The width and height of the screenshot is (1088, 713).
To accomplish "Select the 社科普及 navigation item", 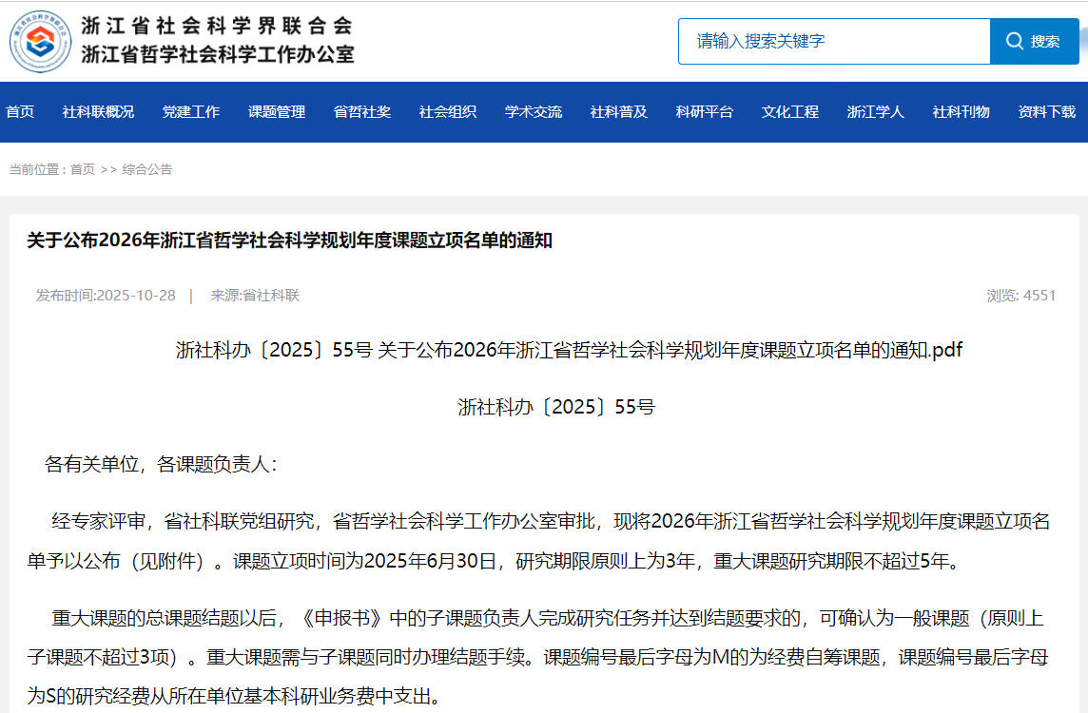I will pyautogui.click(x=619, y=112).
